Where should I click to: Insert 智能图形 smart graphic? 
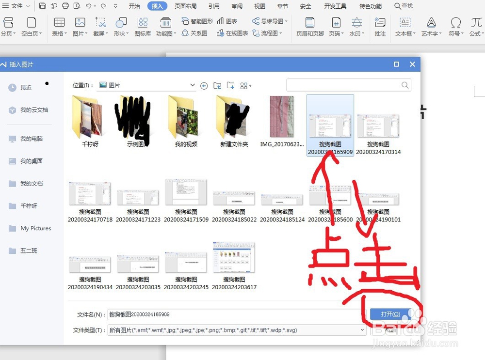[x=197, y=21]
